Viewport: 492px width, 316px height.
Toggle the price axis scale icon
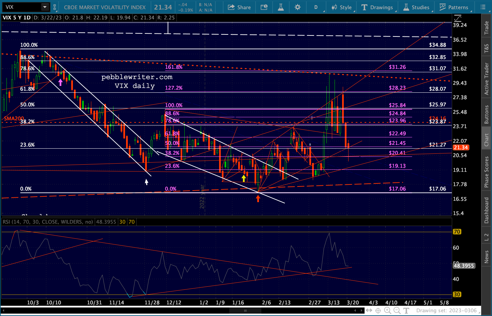(457, 18)
